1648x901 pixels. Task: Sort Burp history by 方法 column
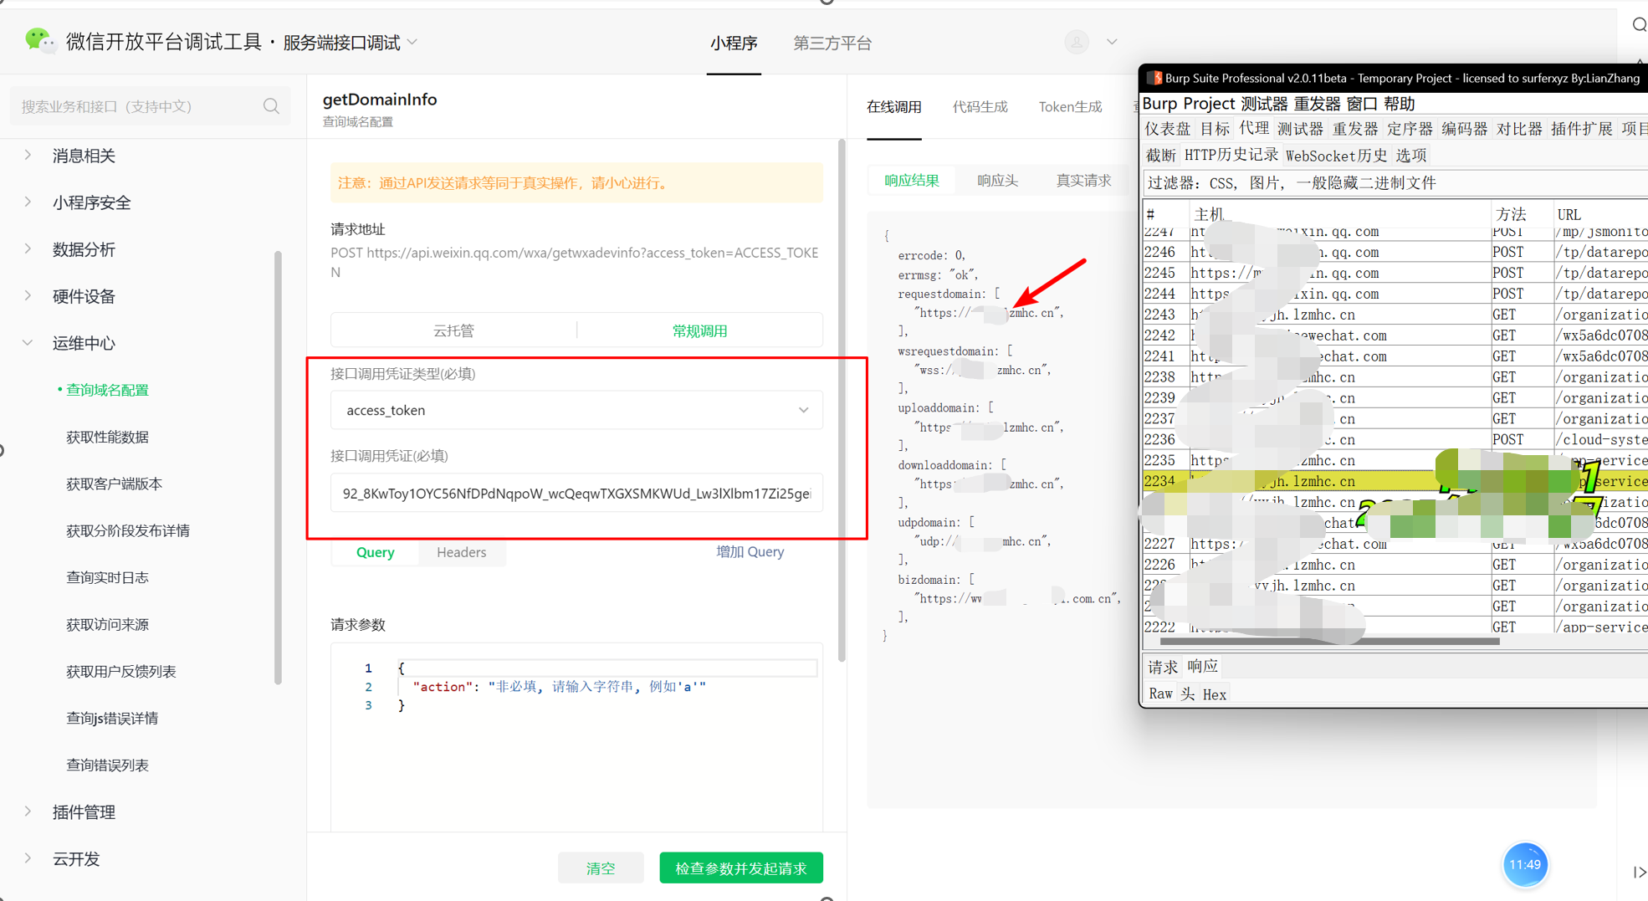point(1511,214)
